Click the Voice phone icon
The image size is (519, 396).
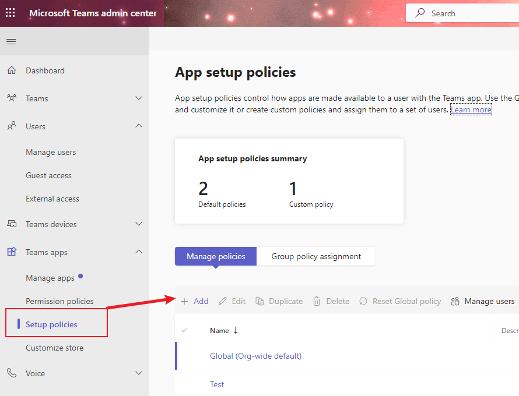click(x=12, y=373)
